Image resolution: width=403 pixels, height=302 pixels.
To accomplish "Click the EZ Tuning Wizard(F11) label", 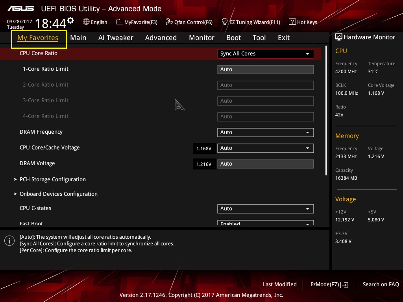I will pos(255,22).
